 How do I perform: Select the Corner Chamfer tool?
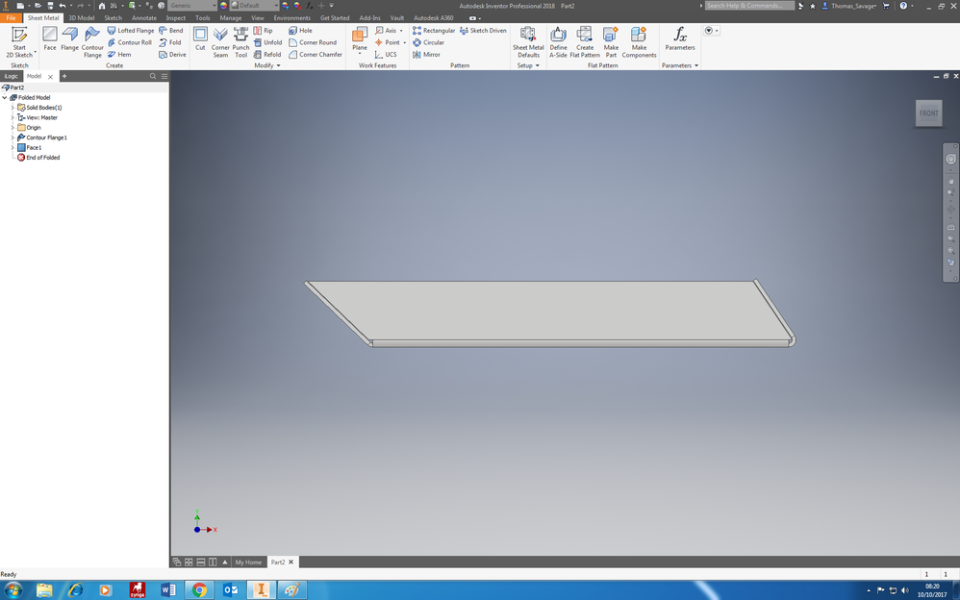316,55
